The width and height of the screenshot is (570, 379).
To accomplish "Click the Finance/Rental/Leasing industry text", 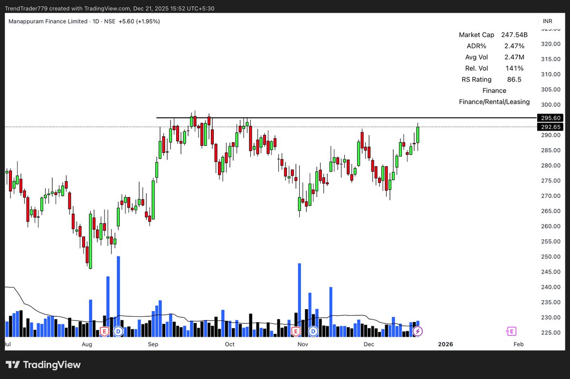I will 494,102.
